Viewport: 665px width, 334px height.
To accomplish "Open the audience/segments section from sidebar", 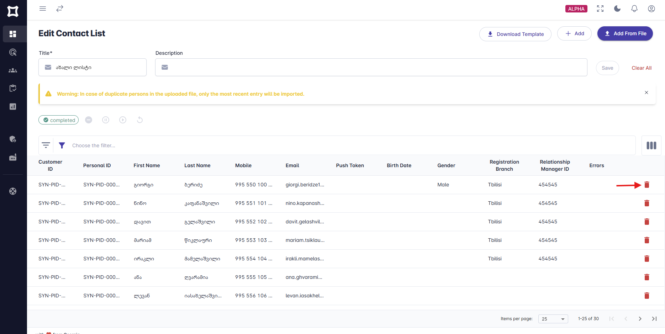I will [13, 70].
